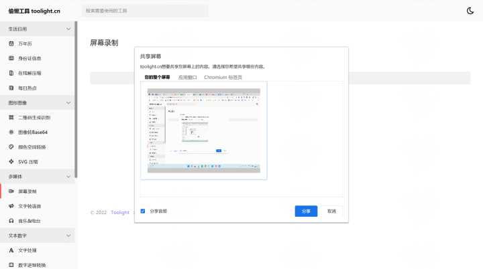Open 每日热点 in the sidebar

tap(27, 88)
